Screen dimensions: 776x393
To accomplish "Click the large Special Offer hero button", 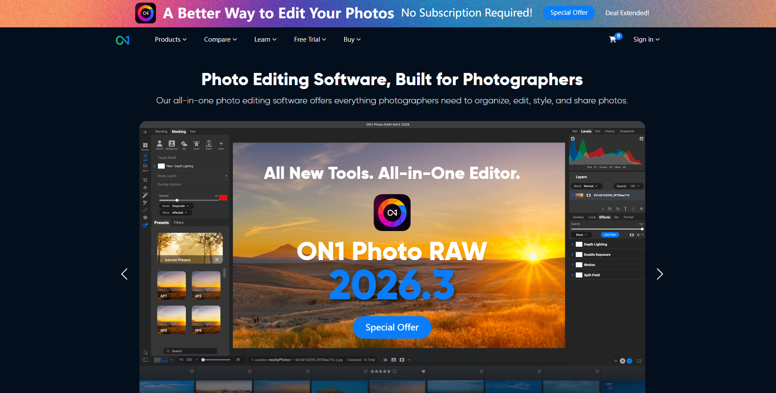I will [392, 327].
